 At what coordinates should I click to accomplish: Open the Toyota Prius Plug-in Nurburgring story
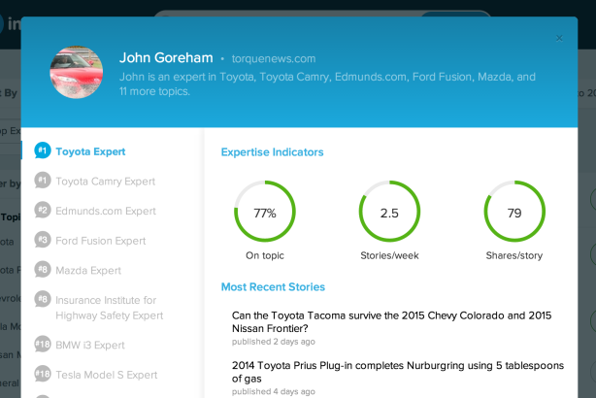point(398,372)
